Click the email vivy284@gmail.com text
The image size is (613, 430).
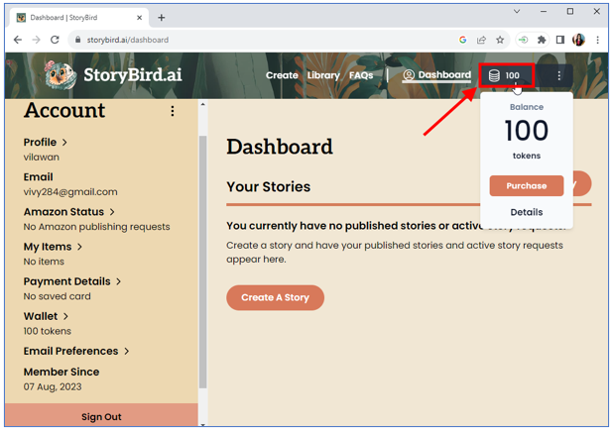70,192
